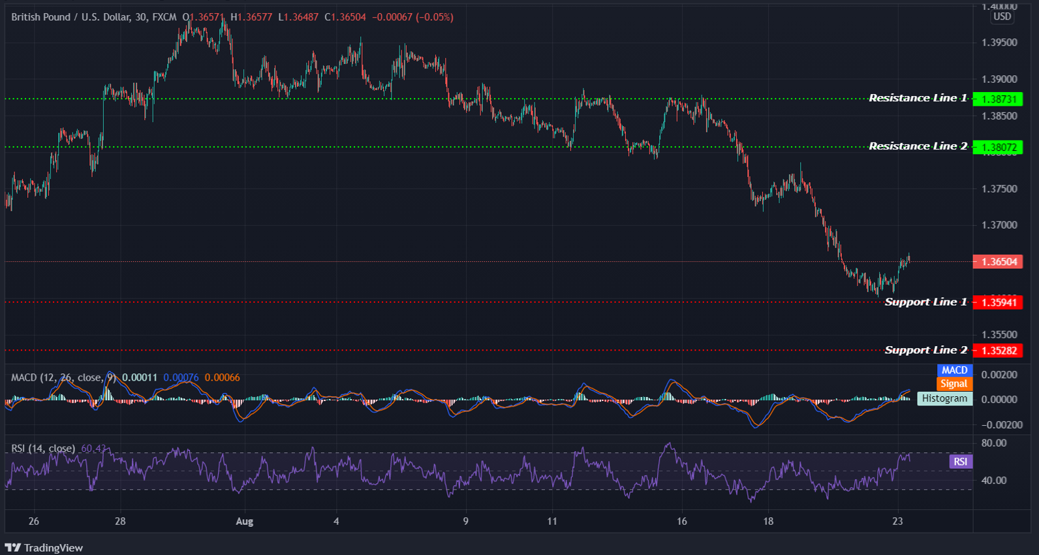Click the 11 date on time axis

552,521
